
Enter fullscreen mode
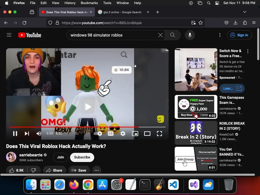click(x=159, y=134)
